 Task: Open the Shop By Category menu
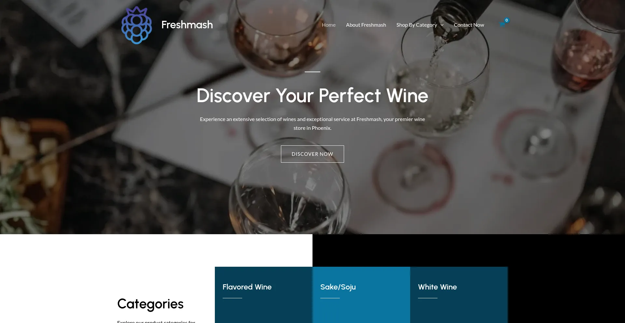click(417, 25)
